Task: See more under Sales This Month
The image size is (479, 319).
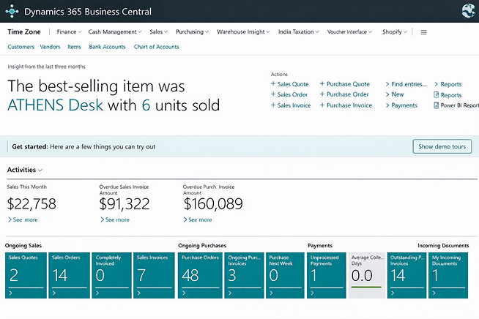Action: pos(23,219)
